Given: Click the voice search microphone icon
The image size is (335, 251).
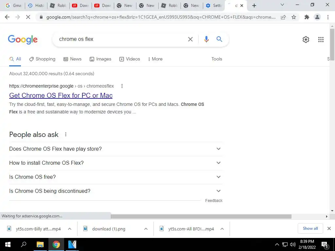Looking at the screenshot, I should (206, 39).
